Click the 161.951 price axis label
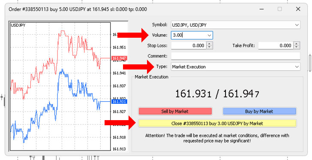Viewport: 312px width, 160px height. coord(119,48)
